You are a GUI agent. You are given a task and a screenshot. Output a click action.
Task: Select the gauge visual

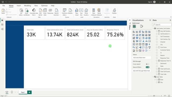tap(146, 41)
